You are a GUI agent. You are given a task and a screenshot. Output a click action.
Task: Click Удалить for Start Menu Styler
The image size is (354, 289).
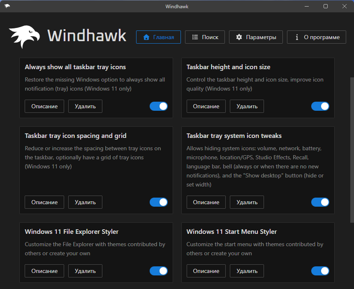coord(247,271)
